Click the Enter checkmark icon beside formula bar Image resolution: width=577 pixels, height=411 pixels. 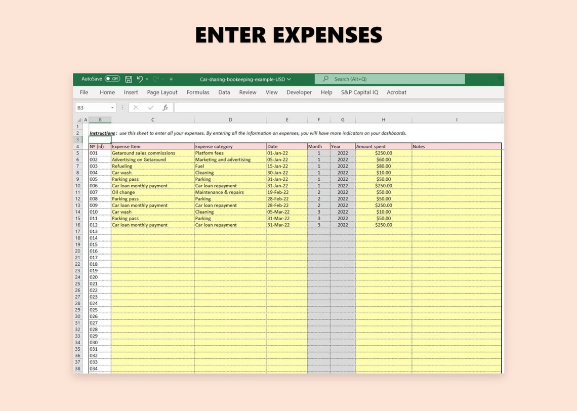pos(150,107)
